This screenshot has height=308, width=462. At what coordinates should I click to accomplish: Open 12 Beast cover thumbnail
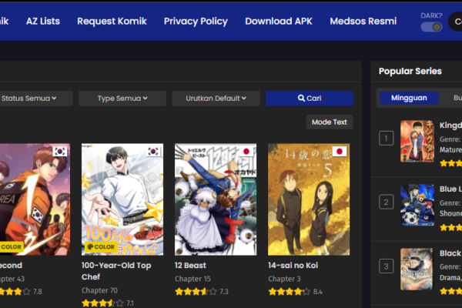[216, 199]
